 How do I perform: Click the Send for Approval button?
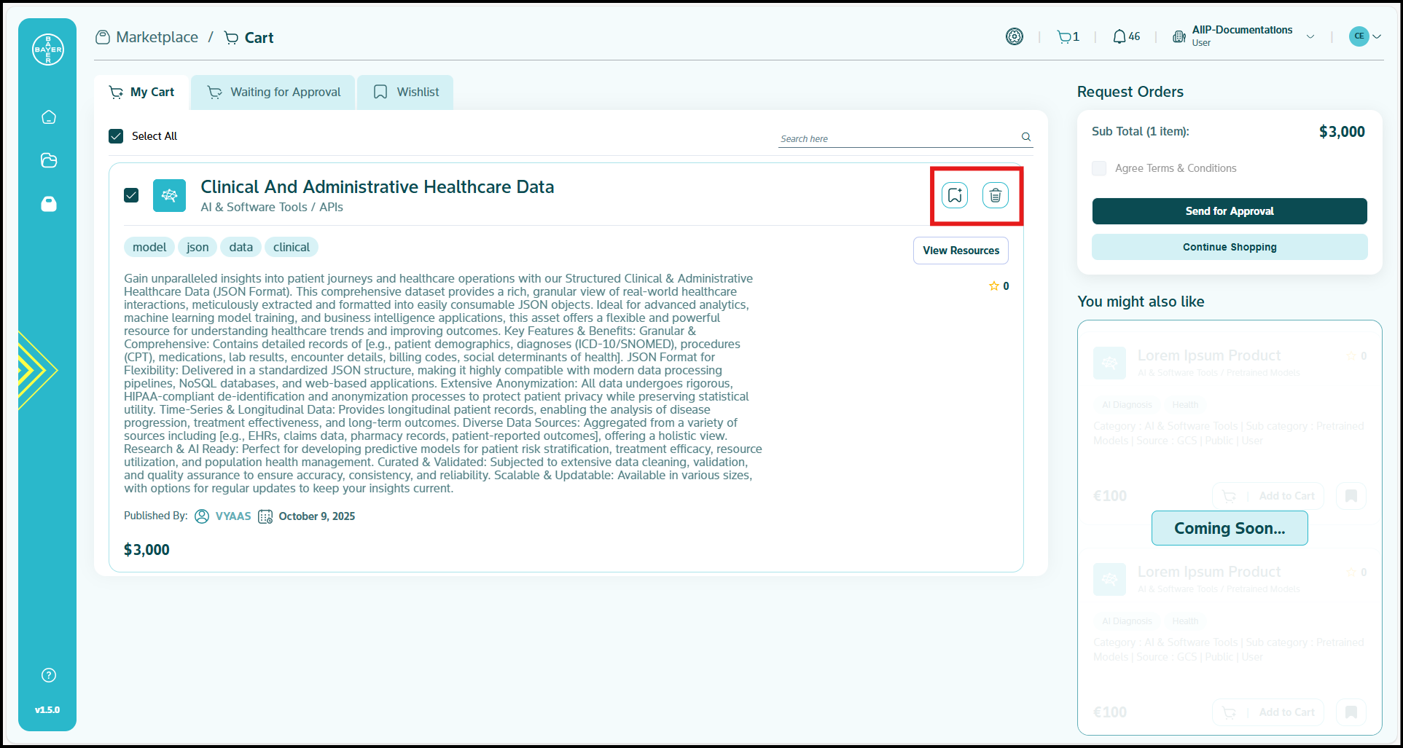click(1230, 211)
